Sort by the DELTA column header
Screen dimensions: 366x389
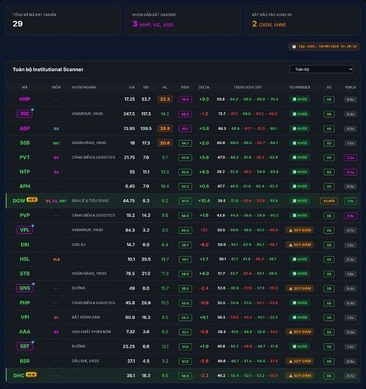click(x=204, y=87)
